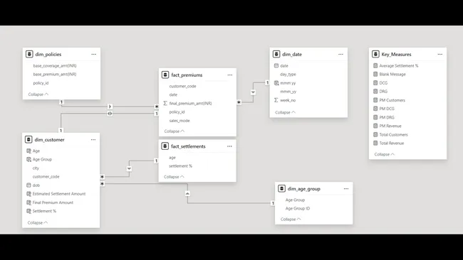Collapse the dim_customer table
Screen dimensions: 463x260
(x=38, y=222)
